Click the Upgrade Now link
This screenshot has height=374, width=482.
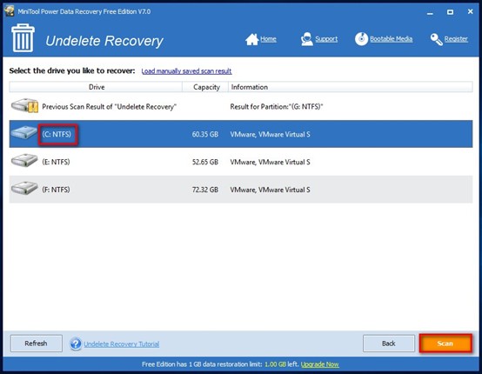[x=319, y=364]
